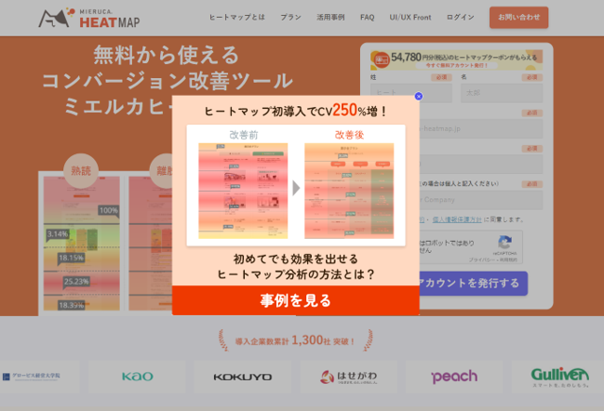
Task: Click the 改善前 heatmap thumbnail
Action: point(243,191)
